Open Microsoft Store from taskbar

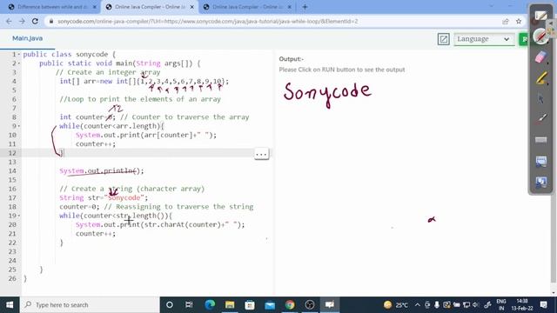250,305
